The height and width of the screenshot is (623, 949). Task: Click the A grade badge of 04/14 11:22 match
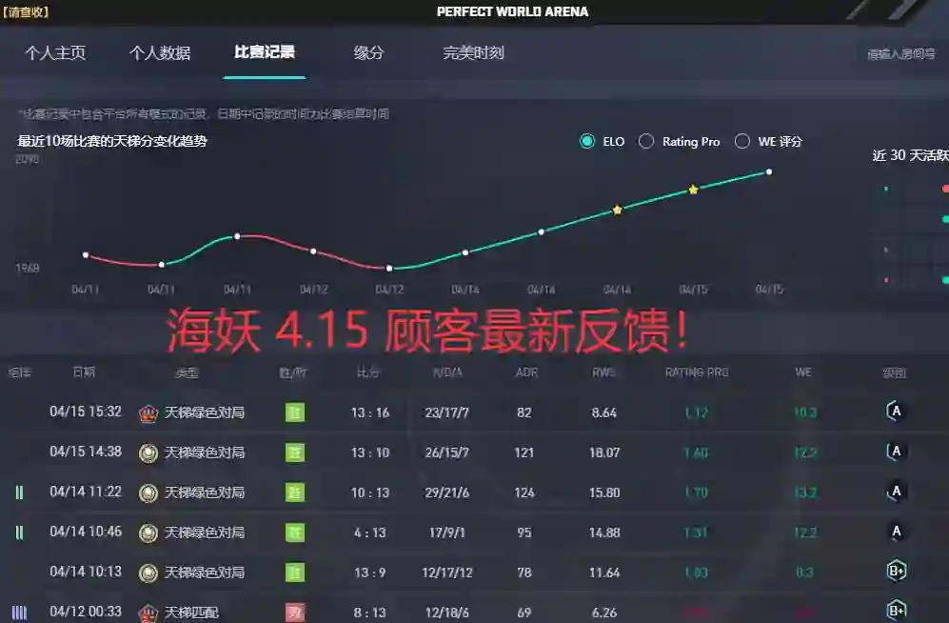tap(896, 491)
